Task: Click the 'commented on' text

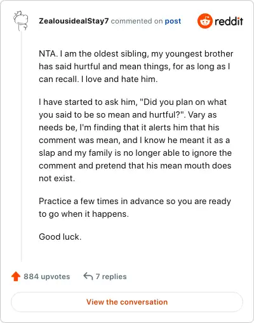Action: [137, 21]
